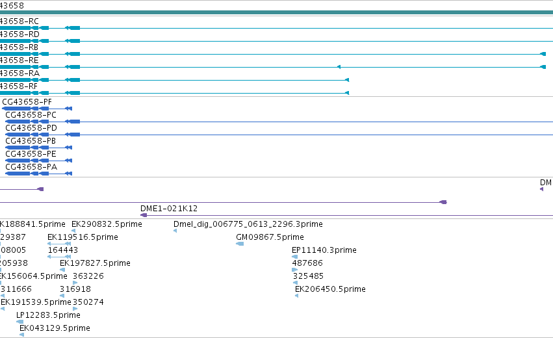Select the EK119516.5prime EST label
The width and height of the screenshot is (553, 338).
83,237
